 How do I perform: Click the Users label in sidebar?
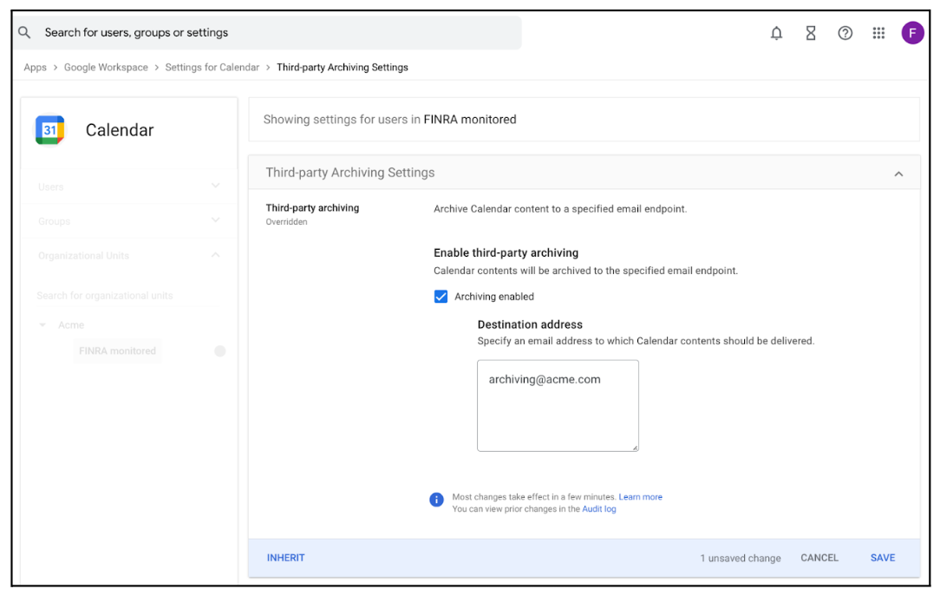pyautogui.click(x=51, y=187)
